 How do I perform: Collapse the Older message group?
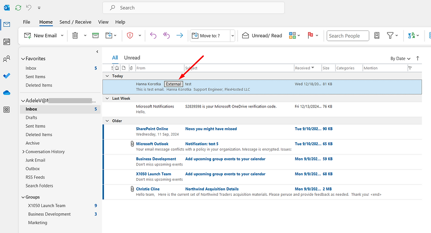(x=107, y=121)
